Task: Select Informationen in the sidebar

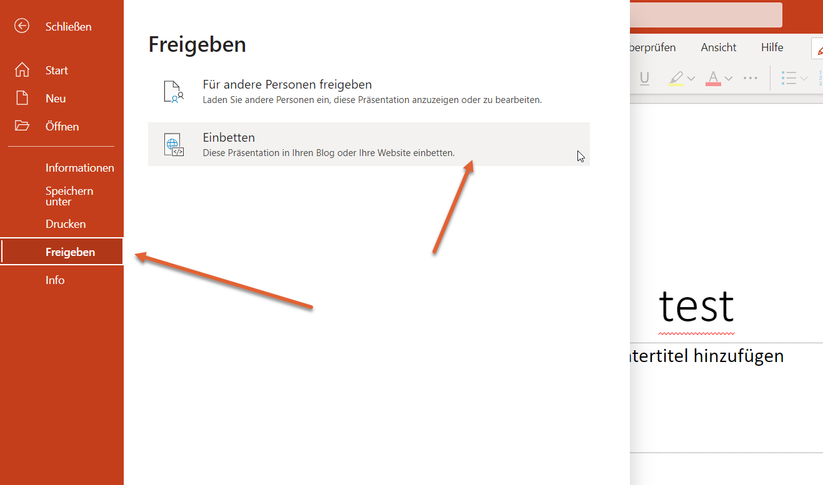Action: tap(79, 167)
